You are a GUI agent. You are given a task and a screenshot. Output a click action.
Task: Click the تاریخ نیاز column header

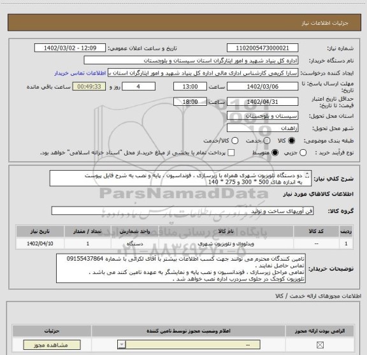pos(40,231)
